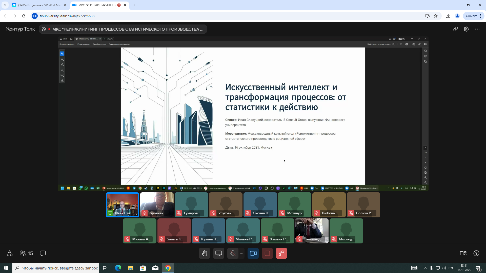Viewport: 486px width, 273px height.
Task: Expand the microphone options arrow
Action: tap(241, 253)
